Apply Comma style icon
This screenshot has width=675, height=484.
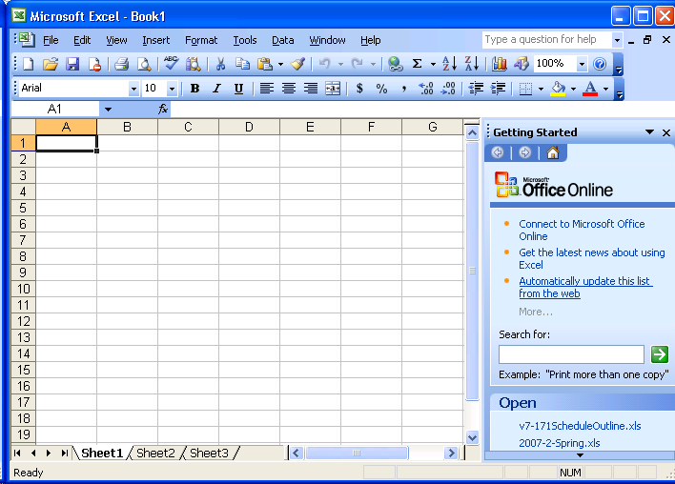point(404,89)
